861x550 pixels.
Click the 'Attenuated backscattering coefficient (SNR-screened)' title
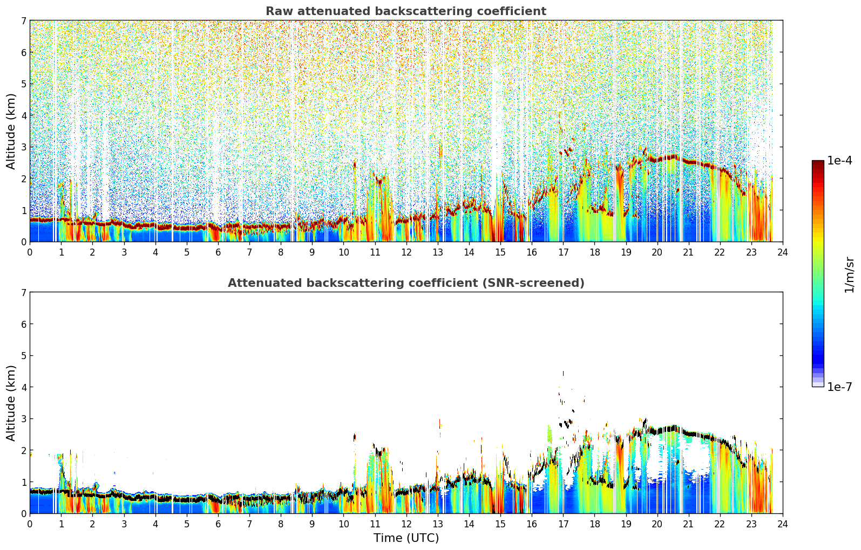pyautogui.click(x=406, y=283)
